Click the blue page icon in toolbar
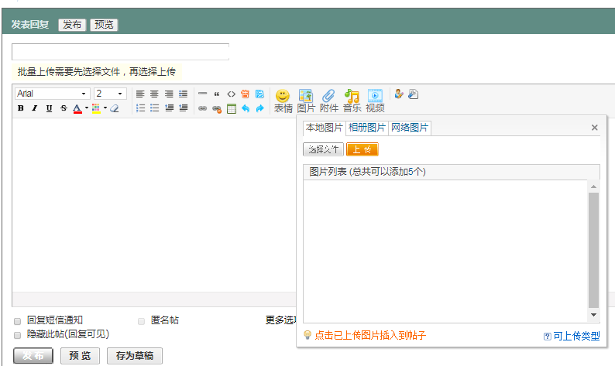The height and width of the screenshot is (366, 615). [259, 94]
